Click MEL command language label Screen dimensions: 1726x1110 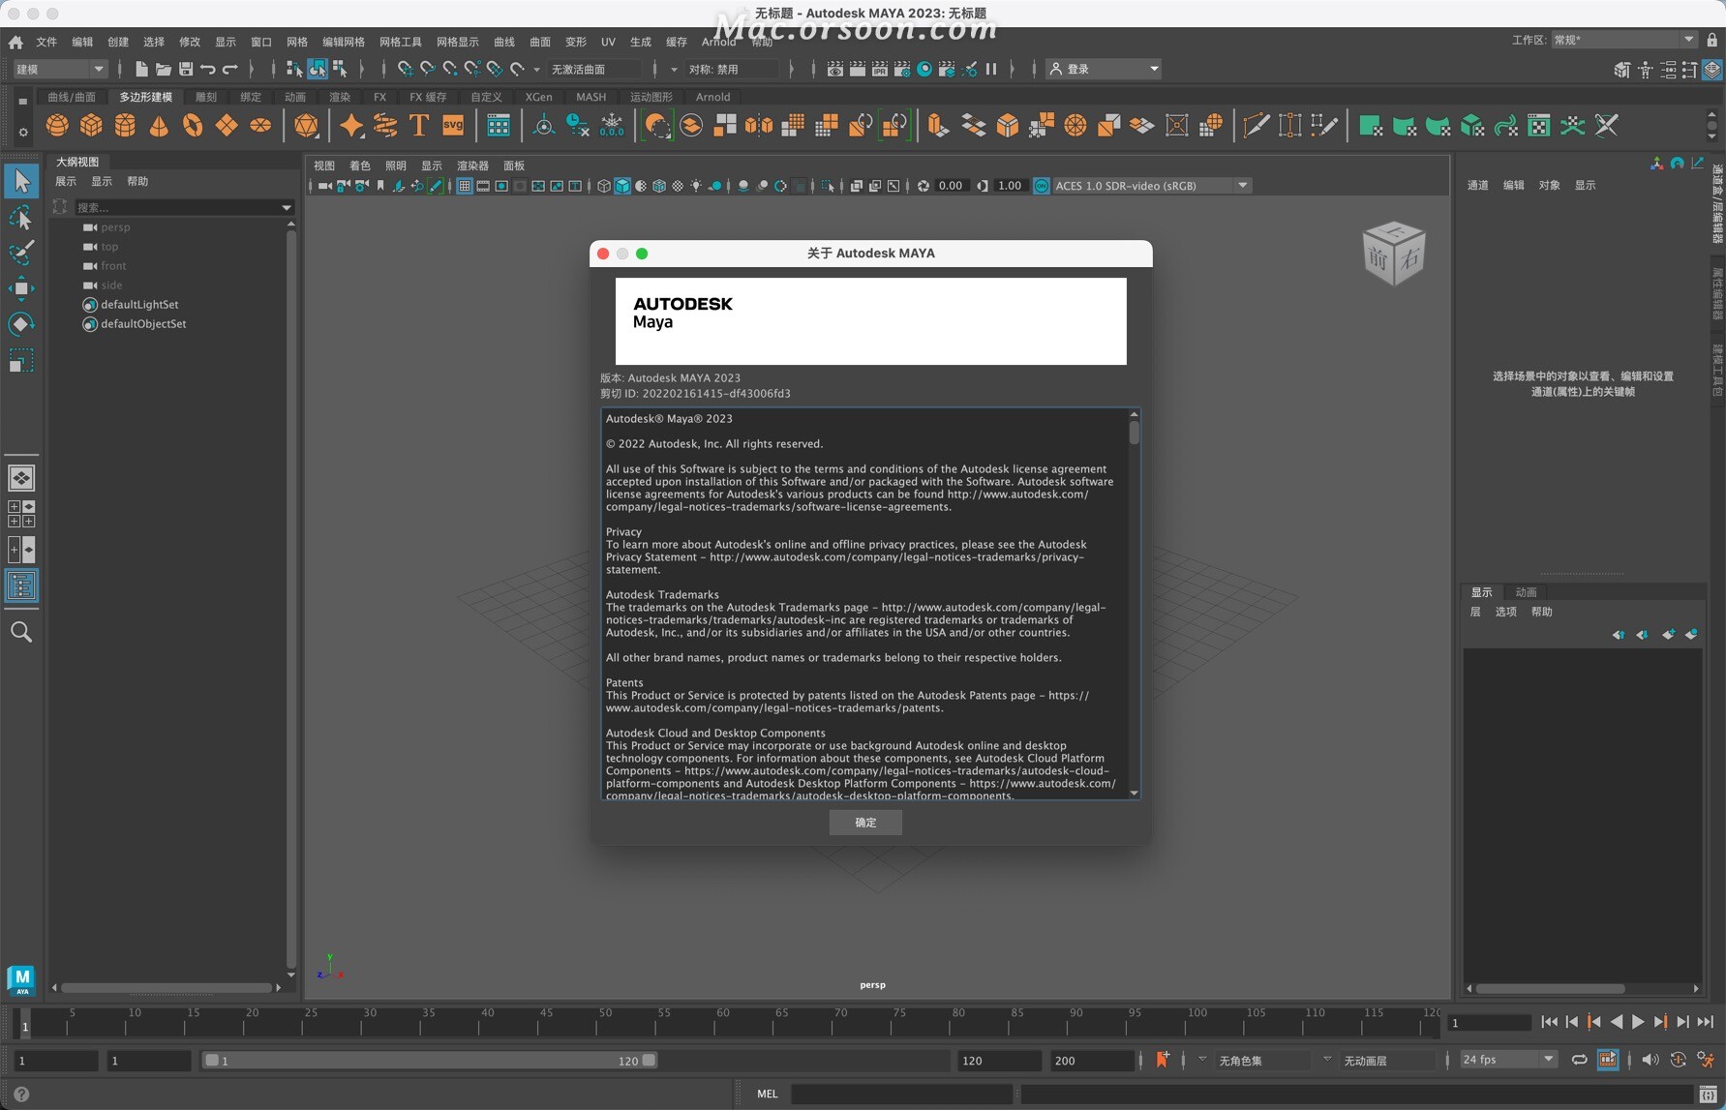[x=768, y=1095]
